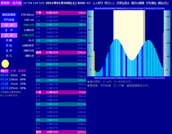Click the 18時48分 moonrise time value
This screenshot has height=134, width=172.
[28, 45]
